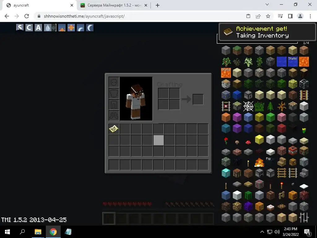Choose the powered rail item
The width and height of the screenshot is (317, 238).
(304, 95)
